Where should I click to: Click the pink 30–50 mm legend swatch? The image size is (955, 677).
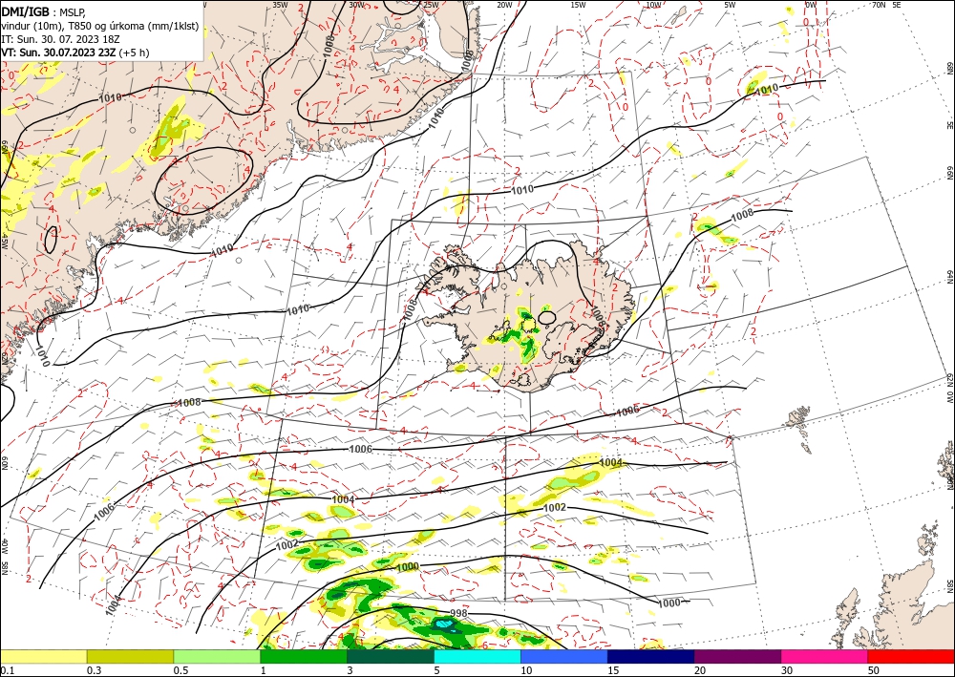(825, 656)
